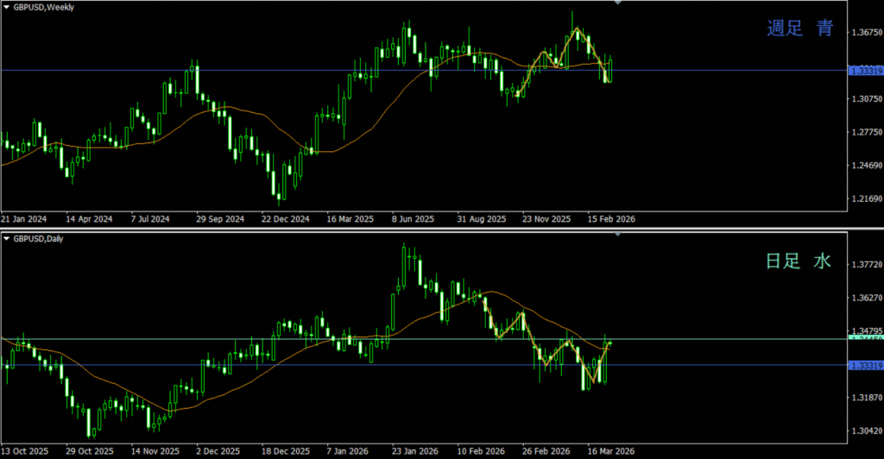Click the 13 Oct 2025 date on daily axis

(x=23, y=451)
